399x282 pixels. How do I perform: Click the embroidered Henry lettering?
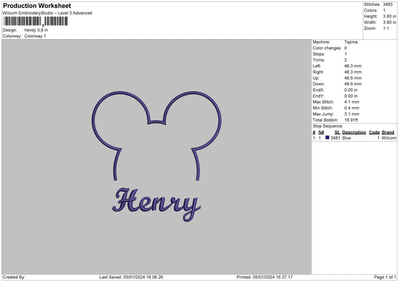click(156, 202)
